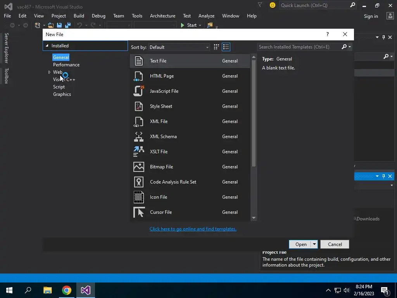This screenshot has width=397, height=298.
Task: Follow the go online and find templates link
Action: tap(193, 229)
